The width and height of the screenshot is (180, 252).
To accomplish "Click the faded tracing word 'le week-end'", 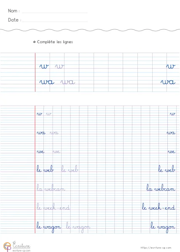I will (53, 207).
